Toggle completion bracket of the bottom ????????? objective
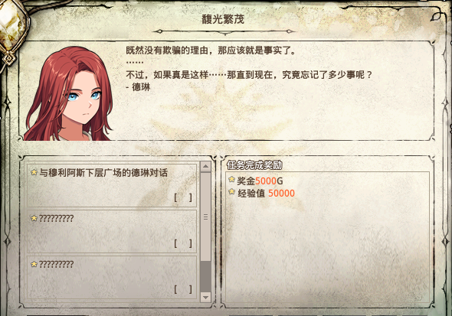 183,289
